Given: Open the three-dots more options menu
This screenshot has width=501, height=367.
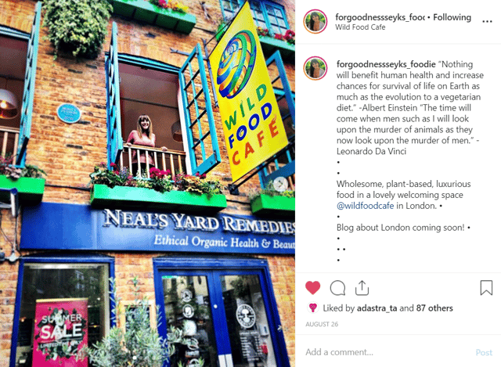Looking at the screenshot, I should (x=487, y=21).
